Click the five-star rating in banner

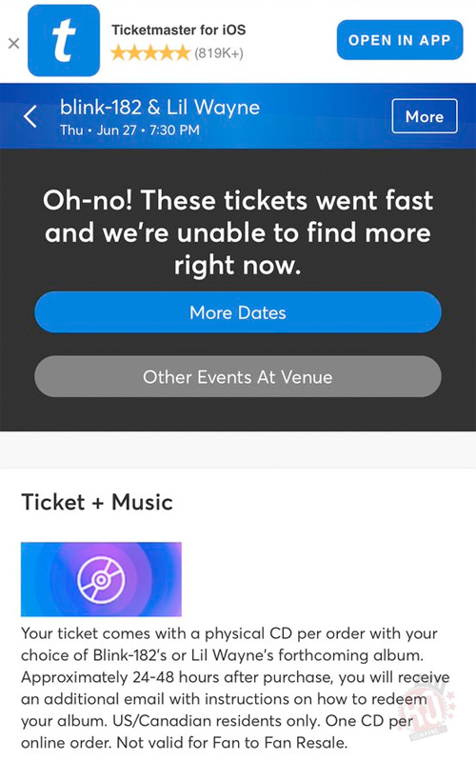[x=150, y=52]
